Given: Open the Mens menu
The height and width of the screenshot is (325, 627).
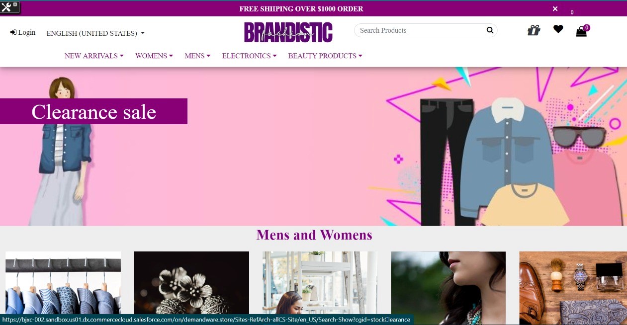Looking at the screenshot, I should point(197,56).
